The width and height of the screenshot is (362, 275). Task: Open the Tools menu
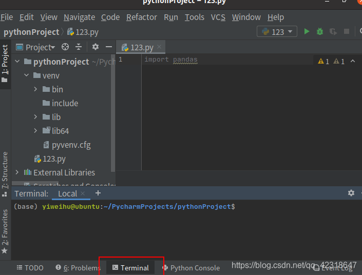point(195,17)
